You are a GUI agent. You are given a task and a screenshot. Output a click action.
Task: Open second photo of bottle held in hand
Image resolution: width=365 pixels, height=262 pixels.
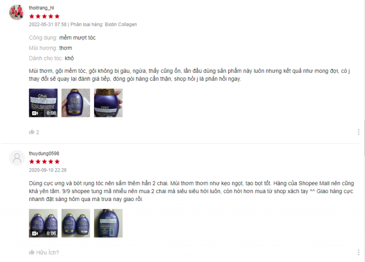76,103
